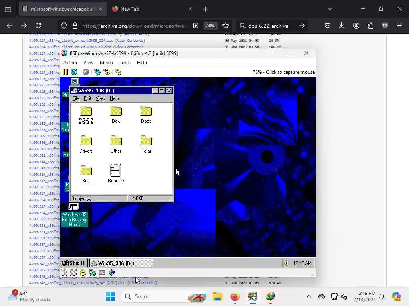Select the Admin folder
This screenshot has height=306, width=409.
coord(86,114)
